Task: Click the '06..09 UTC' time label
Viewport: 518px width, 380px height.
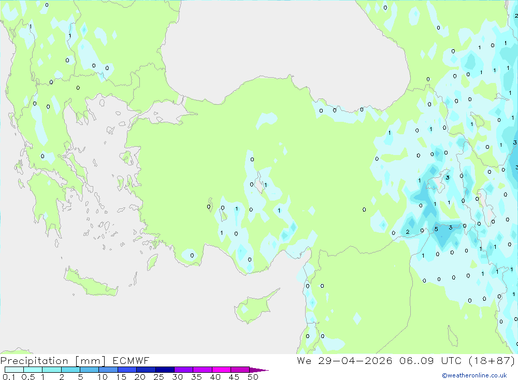Action: [x=430, y=361]
